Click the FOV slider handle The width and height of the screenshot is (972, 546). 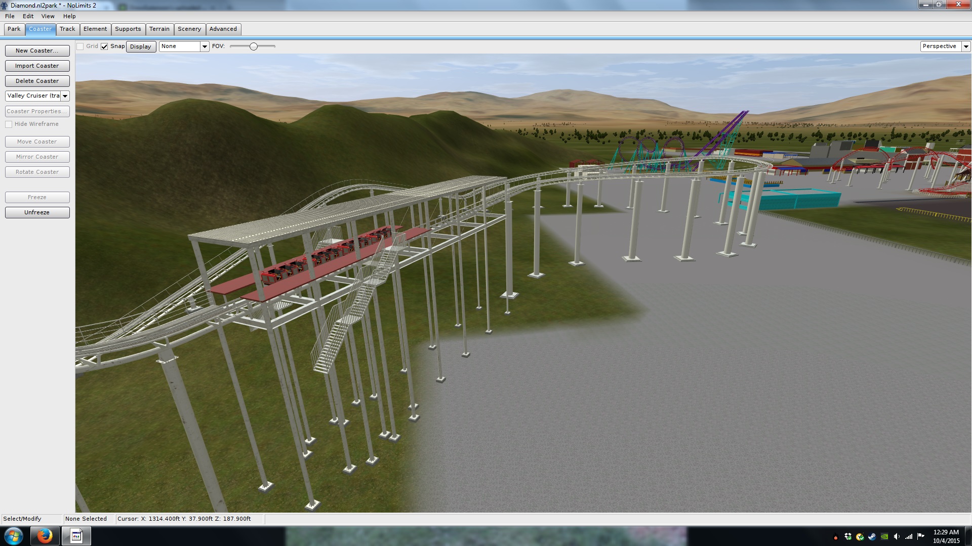254,47
